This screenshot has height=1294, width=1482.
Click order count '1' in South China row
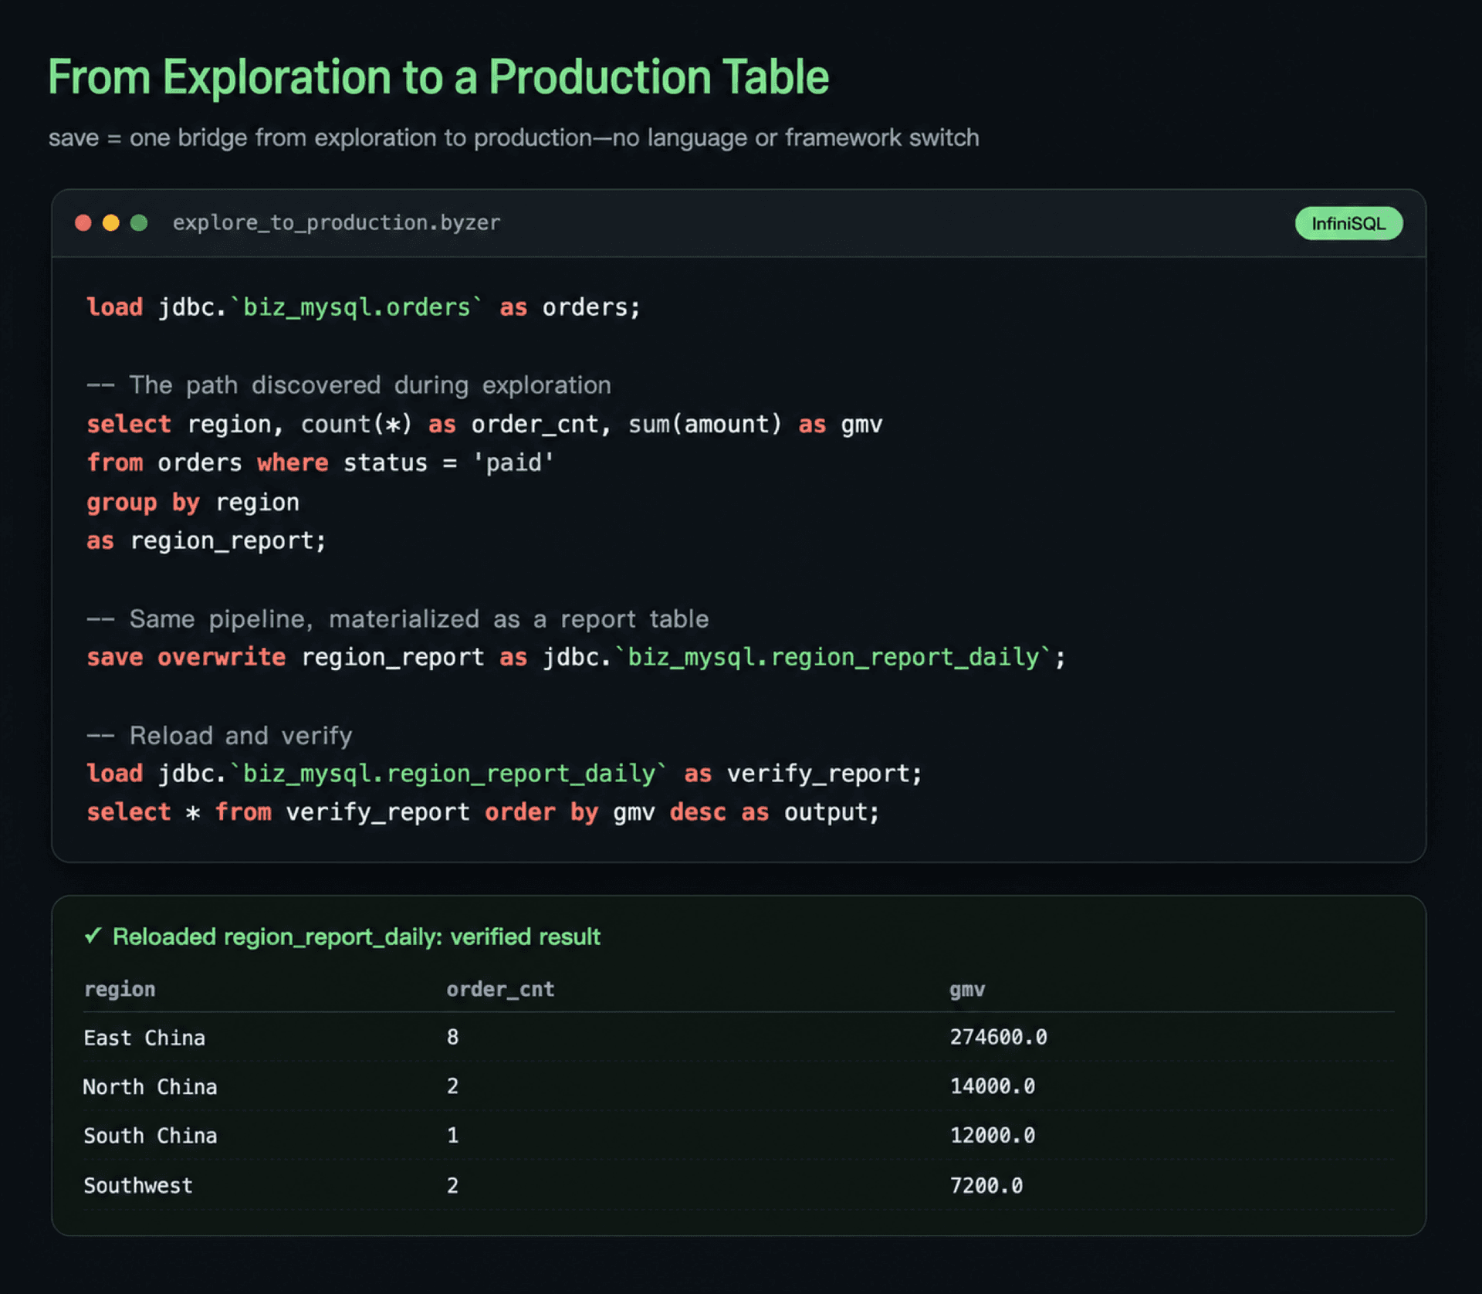click(x=453, y=1135)
